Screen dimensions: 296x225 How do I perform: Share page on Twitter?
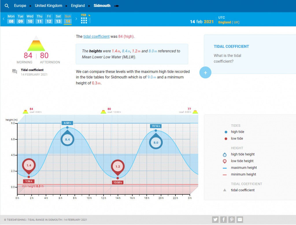click(x=215, y=220)
